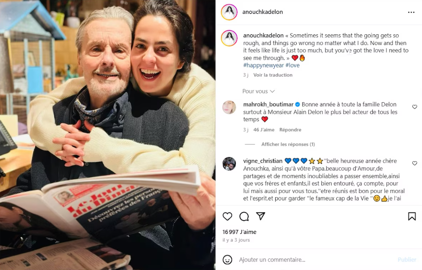This screenshot has height=270, width=422.
Task: Open mahrokh_boutimar profile picture
Action: click(229, 107)
